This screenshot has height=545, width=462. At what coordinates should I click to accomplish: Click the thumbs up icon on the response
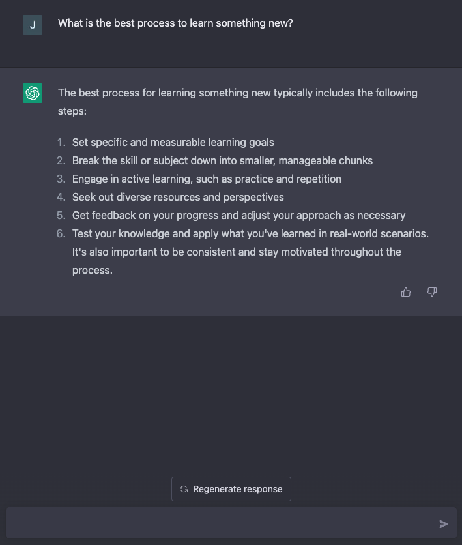(406, 292)
